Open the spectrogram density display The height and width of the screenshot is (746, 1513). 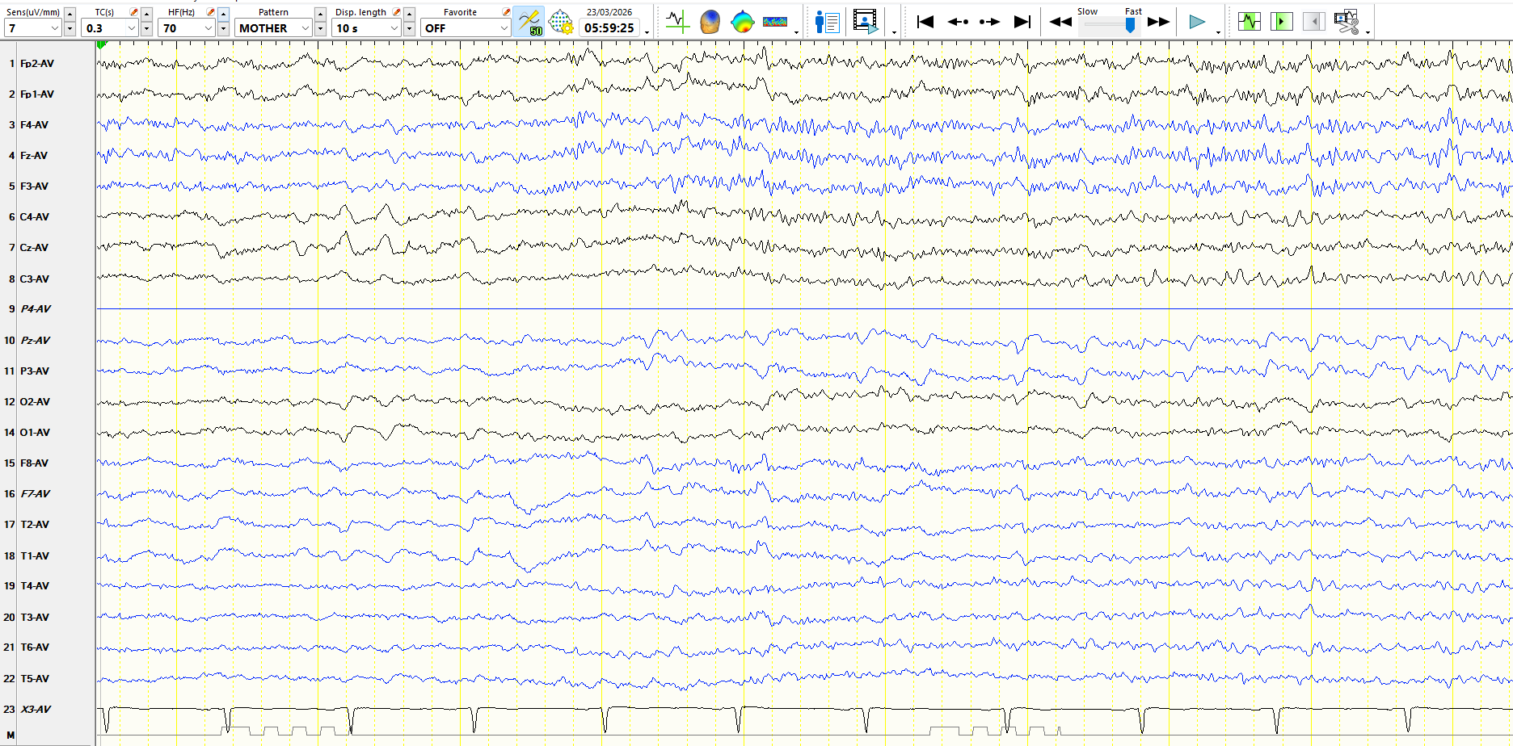click(775, 22)
